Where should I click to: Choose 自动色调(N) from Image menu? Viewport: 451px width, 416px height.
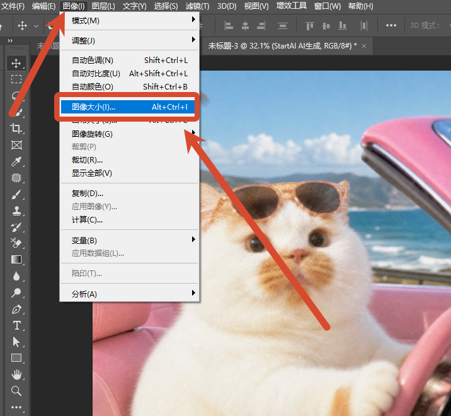click(x=129, y=61)
